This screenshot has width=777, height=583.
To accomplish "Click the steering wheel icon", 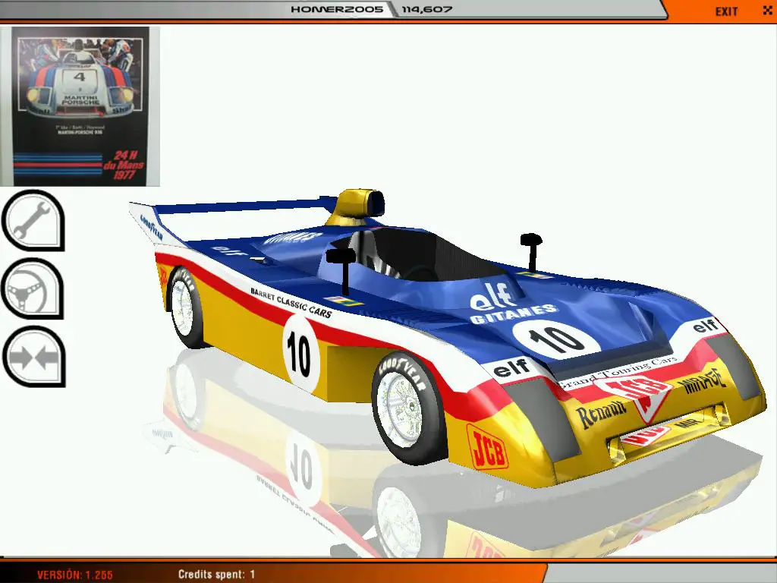I will coord(33,288).
